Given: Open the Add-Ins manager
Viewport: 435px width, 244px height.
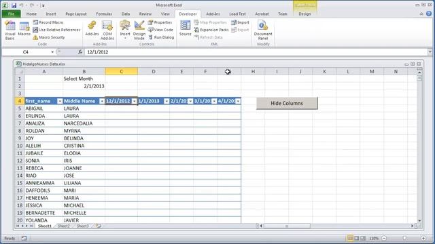Looking at the screenshot, I should [x=92, y=28].
